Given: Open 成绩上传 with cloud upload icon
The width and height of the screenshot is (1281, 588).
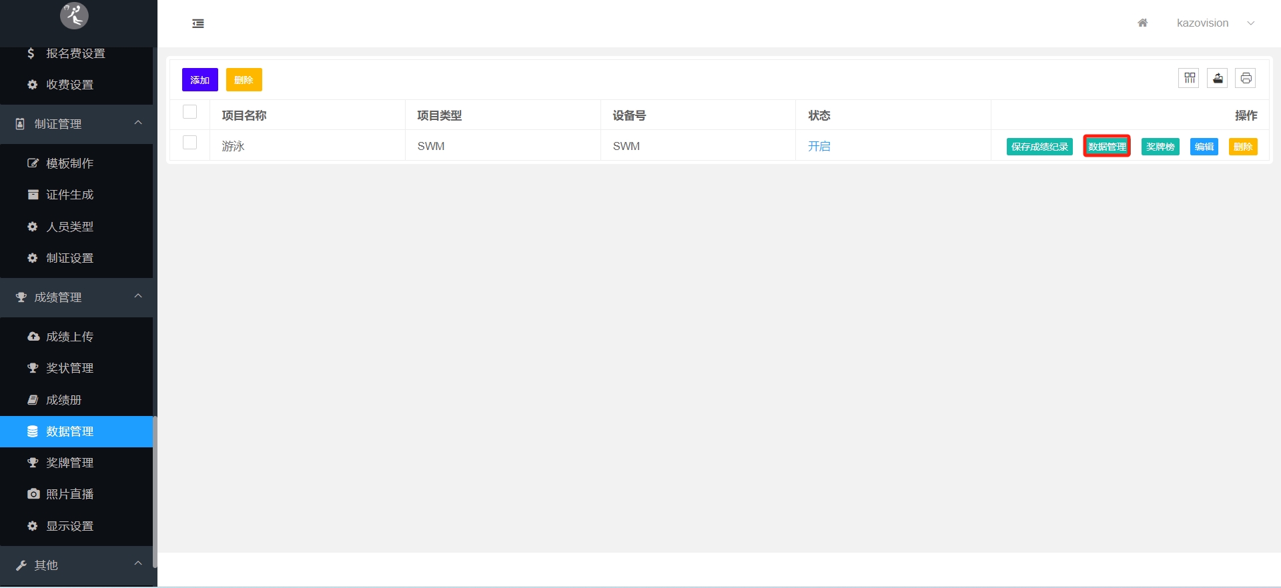Looking at the screenshot, I should 69,337.
